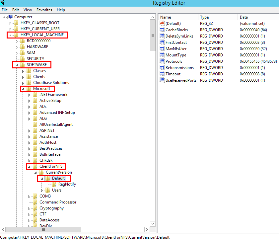This screenshot has height=240, width=279.
Task: Click the Protocols data value 0x00455455
Action: pyautogui.click(x=258, y=61)
